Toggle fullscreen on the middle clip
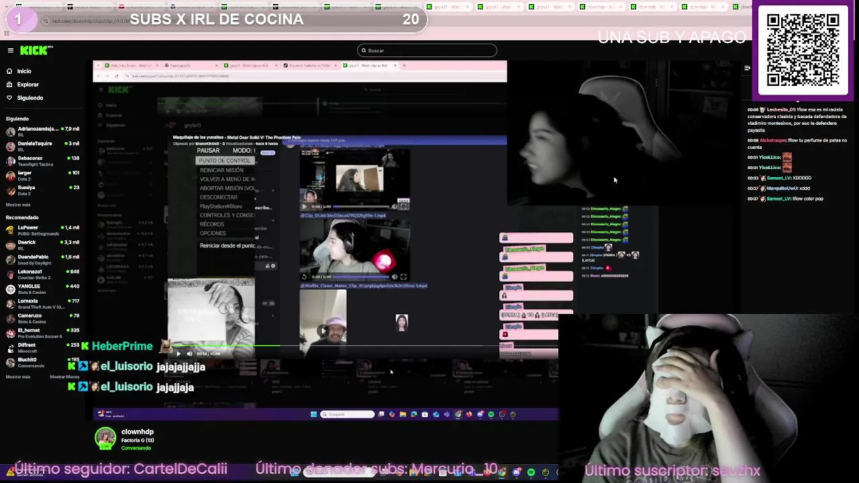 (x=403, y=276)
